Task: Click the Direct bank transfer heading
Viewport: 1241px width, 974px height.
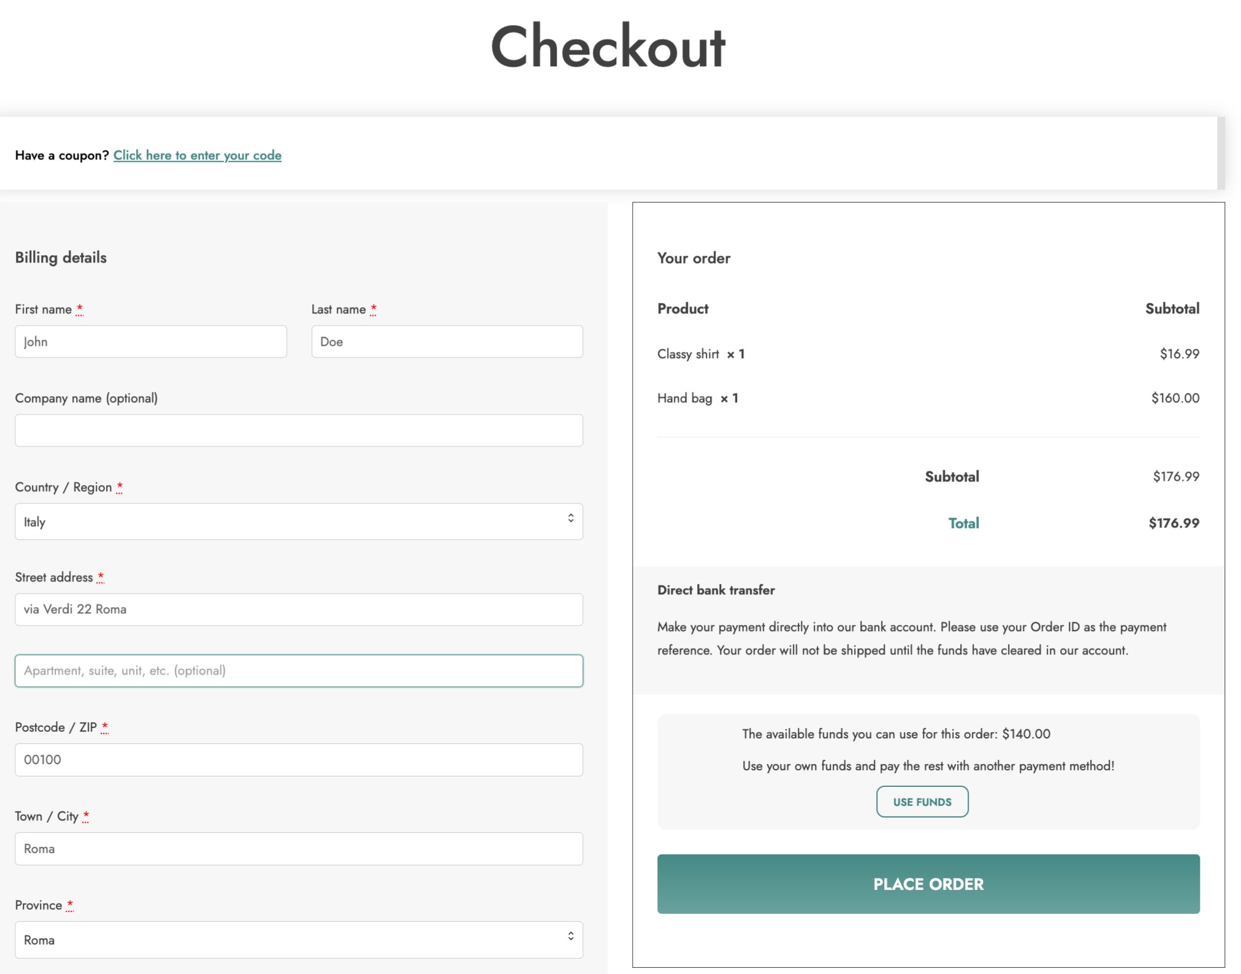Action: click(x=716, y=590)
